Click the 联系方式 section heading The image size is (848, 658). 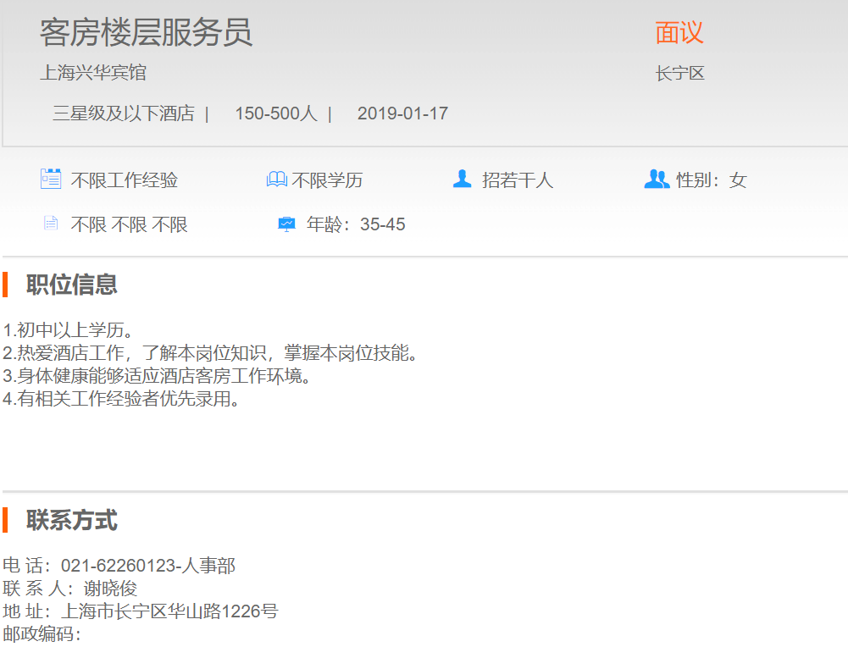[72, 520]
